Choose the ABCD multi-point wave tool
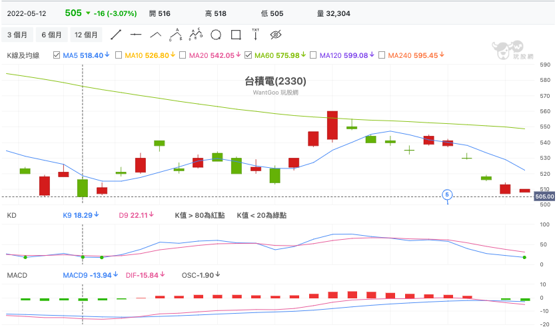The image size is (557, 331). (x=196, y=35)
